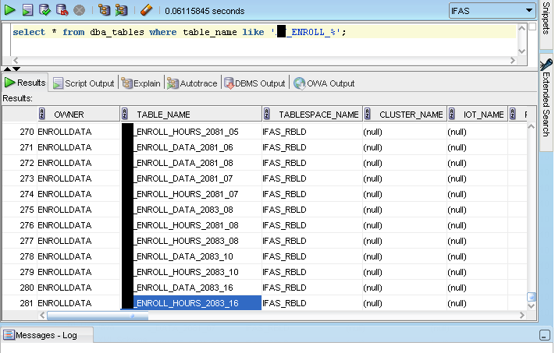555x353 pixels.
Task: Switch to the Explain tab
Action: pyautogui.click(x=141, y=83)
